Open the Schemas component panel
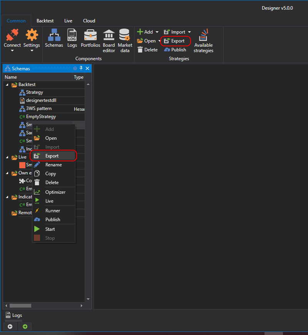This screenshot has width=308, height=335. click(x=54, y=38)
